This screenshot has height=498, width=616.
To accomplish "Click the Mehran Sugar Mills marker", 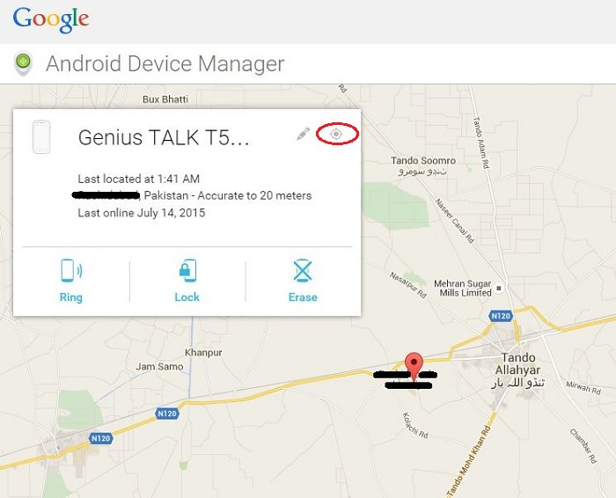I will click(499, 289).
